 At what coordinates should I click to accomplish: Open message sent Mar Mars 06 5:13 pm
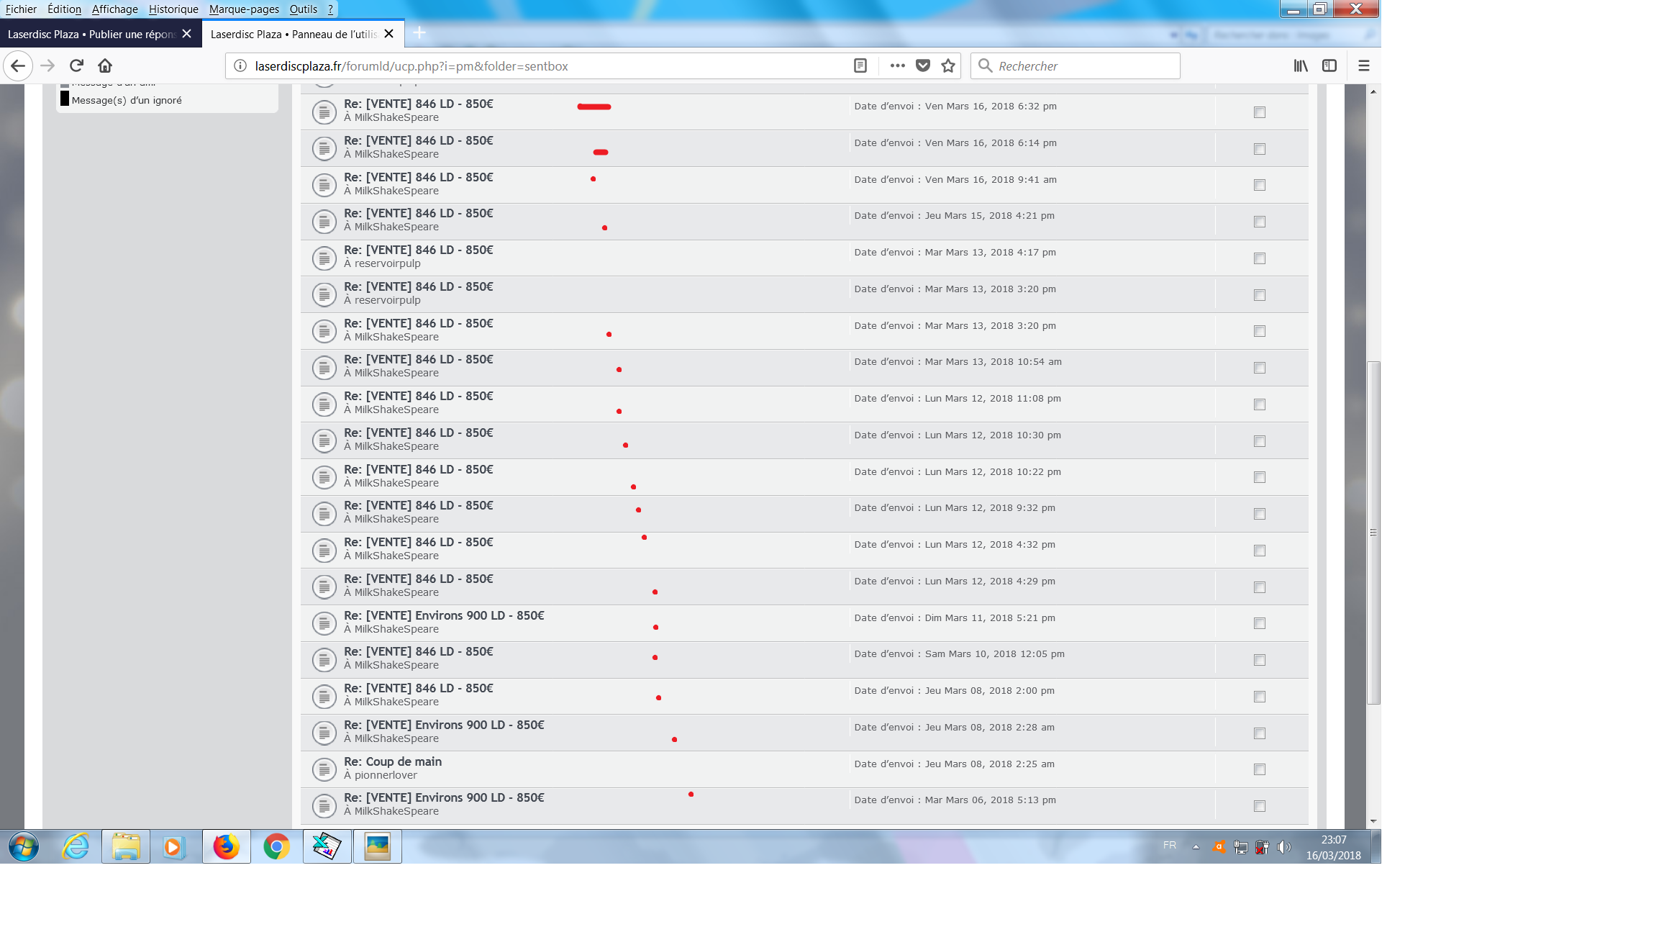[444, 797]
